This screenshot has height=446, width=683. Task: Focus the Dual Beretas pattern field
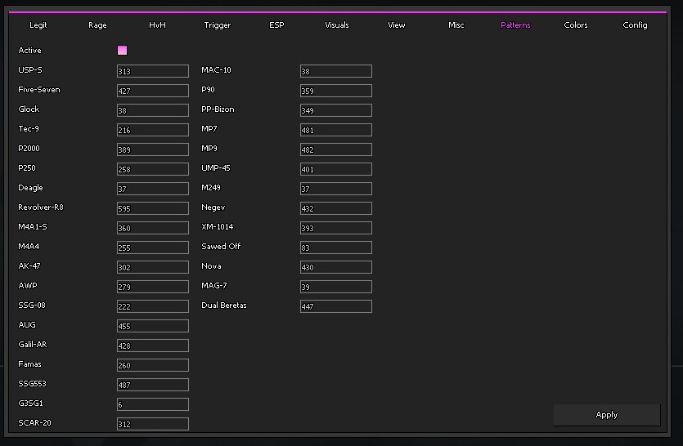[x=336, y=306]
